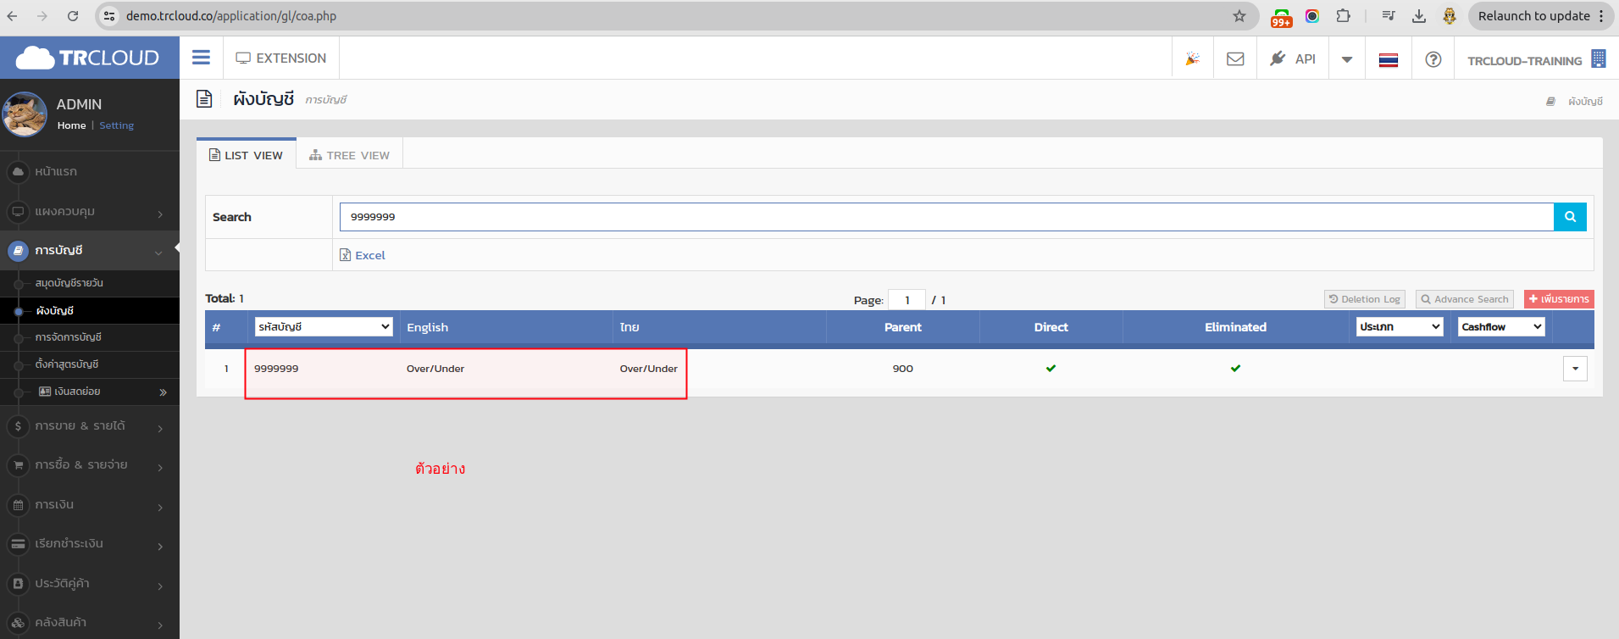
Task: Open the API plug link
Action: (1293, 58)
